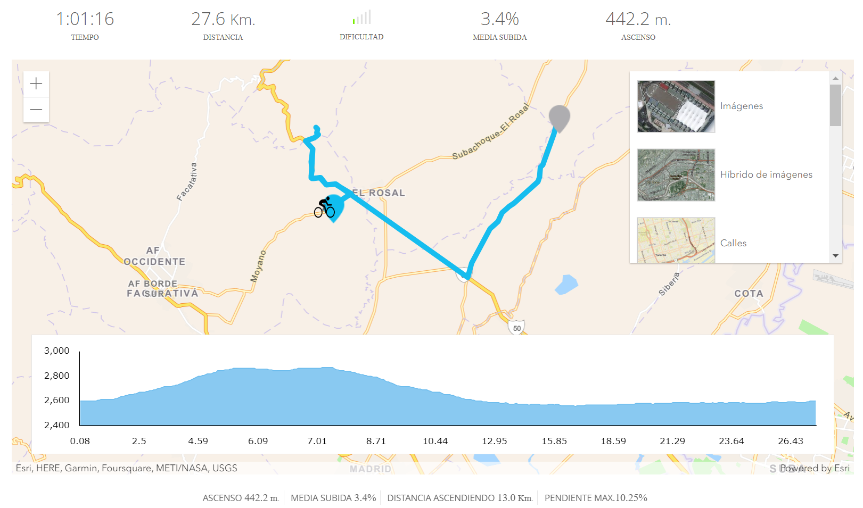Select the DISTANCIA 27.6 Km stat
This screenshot has width=863, height=508.
pyautogui.click(x=223, y=24)
